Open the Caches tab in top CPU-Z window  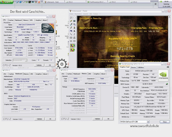tap(11, 20)
